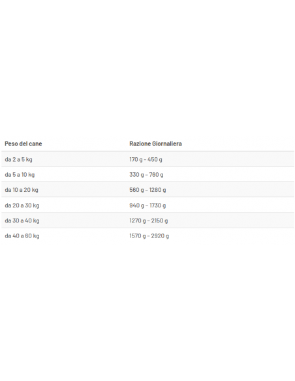Select the '1270 g - 2150 g' value

point(149,221)
